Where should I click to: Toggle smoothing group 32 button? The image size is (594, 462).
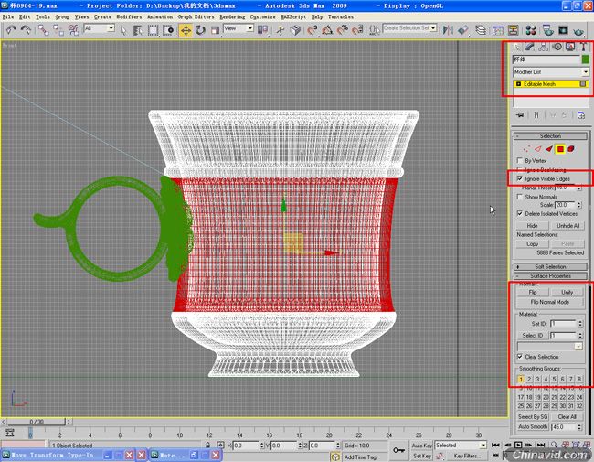pos(579,406)
